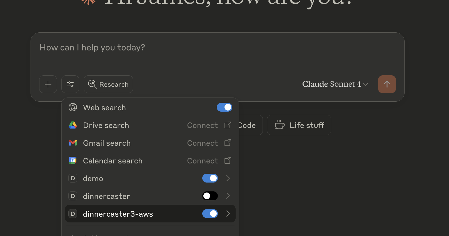
Task: Turn off dinnercaster3-aws toggle
Action: point(210,214)
